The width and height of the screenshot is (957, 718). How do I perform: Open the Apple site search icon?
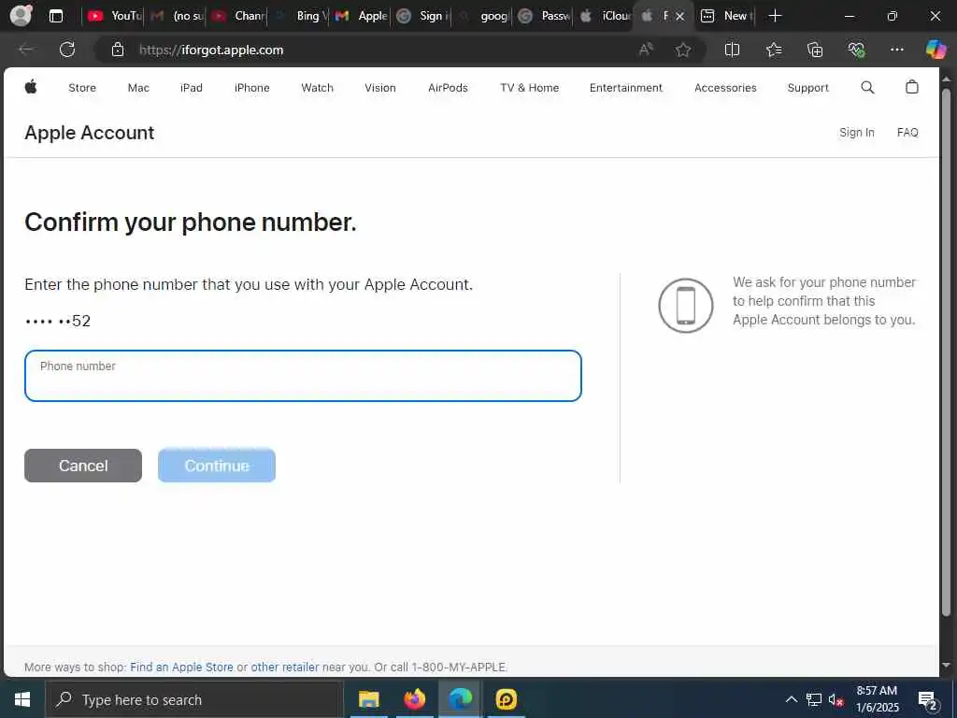pyautogui.click(x=867, y=87)
